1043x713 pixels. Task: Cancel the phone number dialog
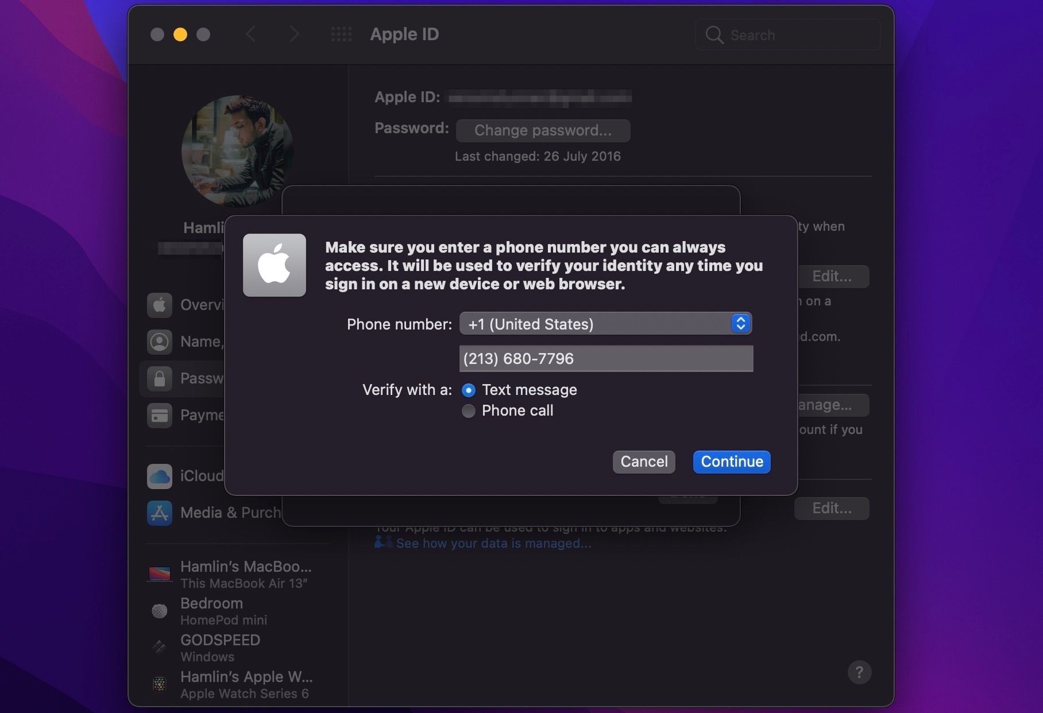coord(643,462)
